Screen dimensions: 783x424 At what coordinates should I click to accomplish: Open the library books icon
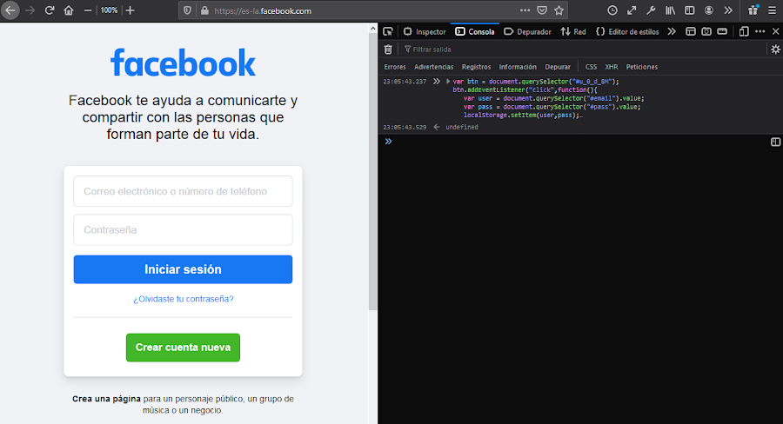coord(670,10)
